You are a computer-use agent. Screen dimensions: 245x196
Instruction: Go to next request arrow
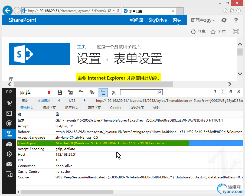pyautogui.click(x=85, y=100)
